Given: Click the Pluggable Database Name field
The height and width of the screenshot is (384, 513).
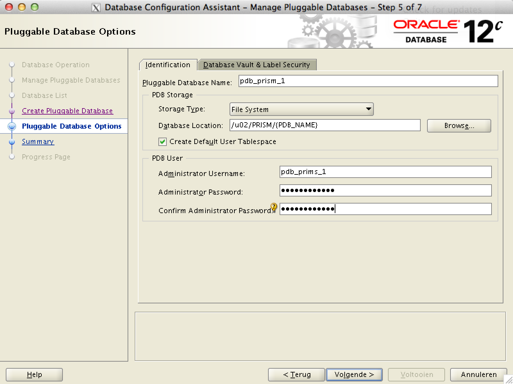Looking at the screenshot, I should coord(368,81).
